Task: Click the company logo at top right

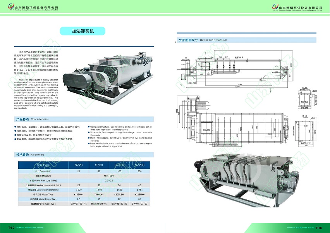Action: 275,7
